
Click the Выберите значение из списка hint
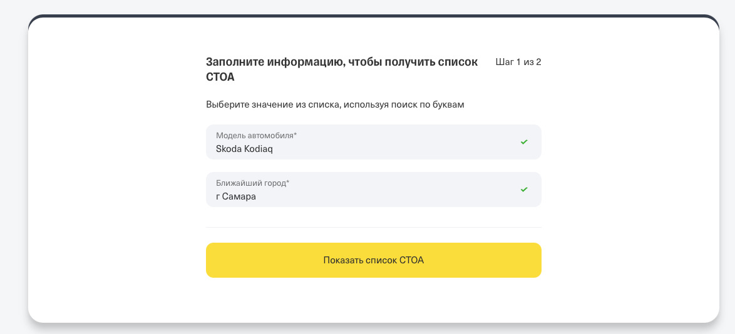click(335, 104)
